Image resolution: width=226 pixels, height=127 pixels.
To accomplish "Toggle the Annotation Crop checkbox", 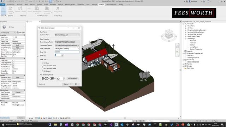I will pos(13,65).
